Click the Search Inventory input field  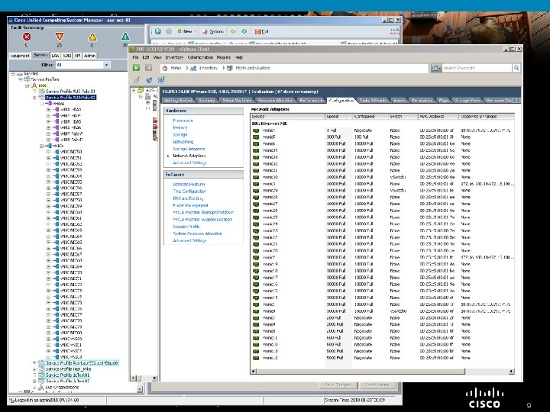coord(477,68)
